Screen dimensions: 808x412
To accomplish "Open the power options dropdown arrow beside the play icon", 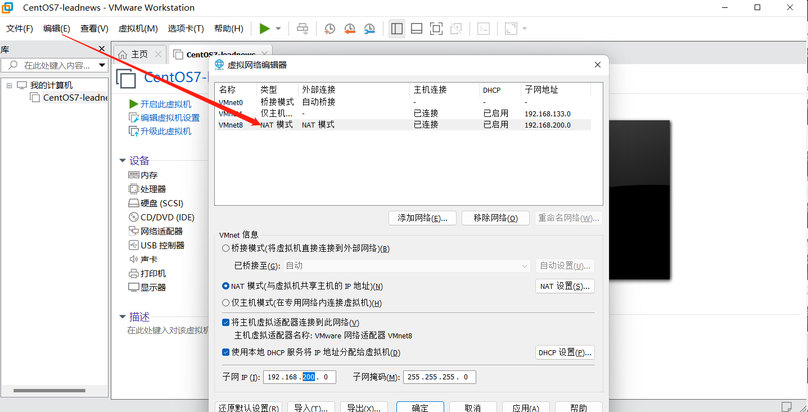I will (278, 29).
